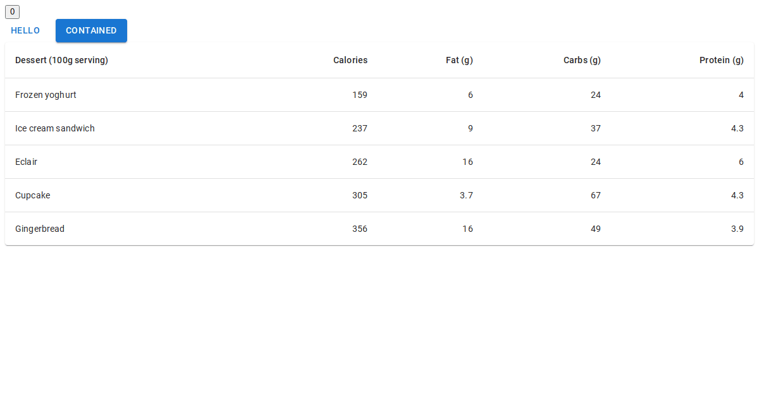Select the Calories column header

[x=350, y=61]
